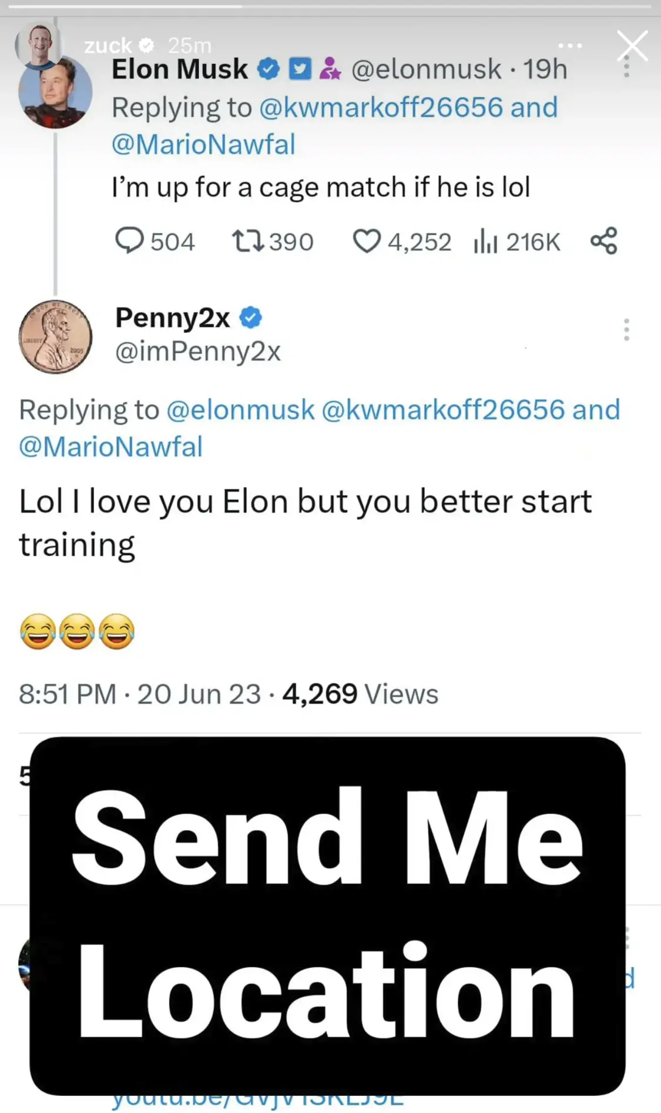Image resolution: width=661 pixels, height=1113 pixels.
Task: Tap the Penny2x coin profile picture
Action: point(55,337)
